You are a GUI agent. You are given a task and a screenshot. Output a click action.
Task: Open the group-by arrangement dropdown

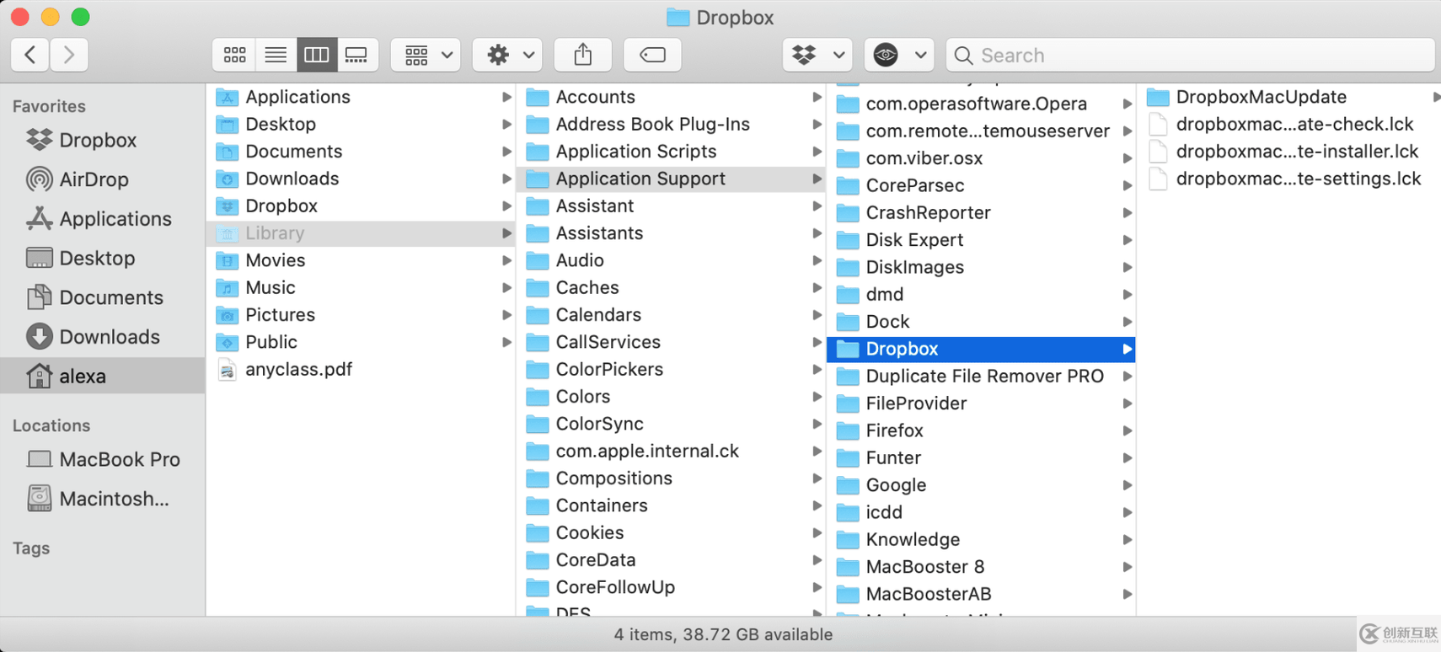click(x=426, y=55)
